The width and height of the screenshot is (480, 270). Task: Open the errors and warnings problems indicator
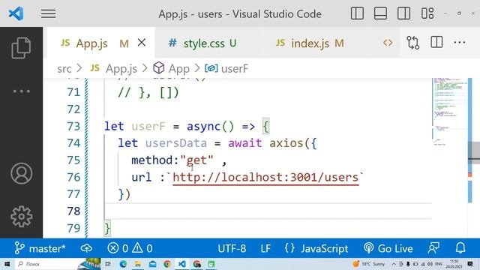[x=130, y=248]
